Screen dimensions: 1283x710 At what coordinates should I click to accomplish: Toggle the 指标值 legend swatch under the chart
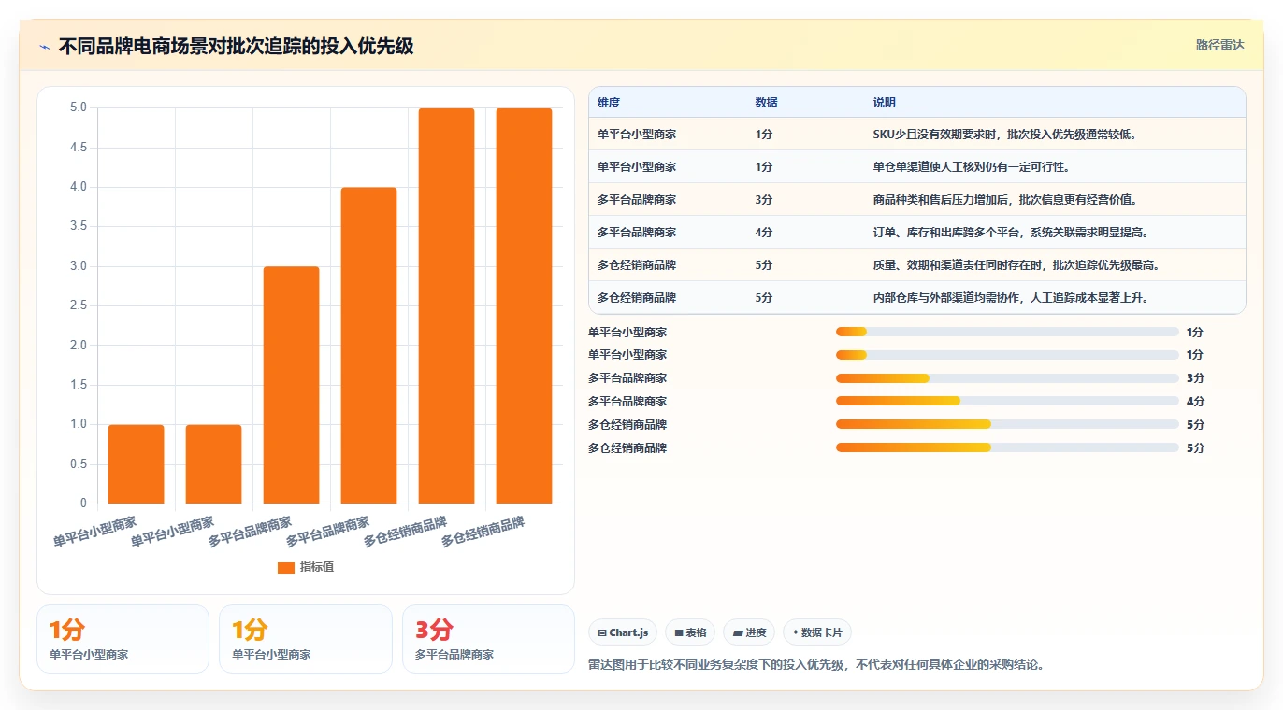pos(286,568)
